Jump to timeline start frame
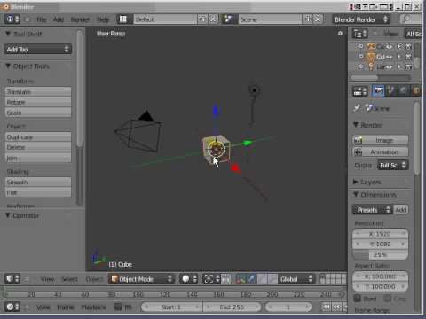 click(327, 307)
